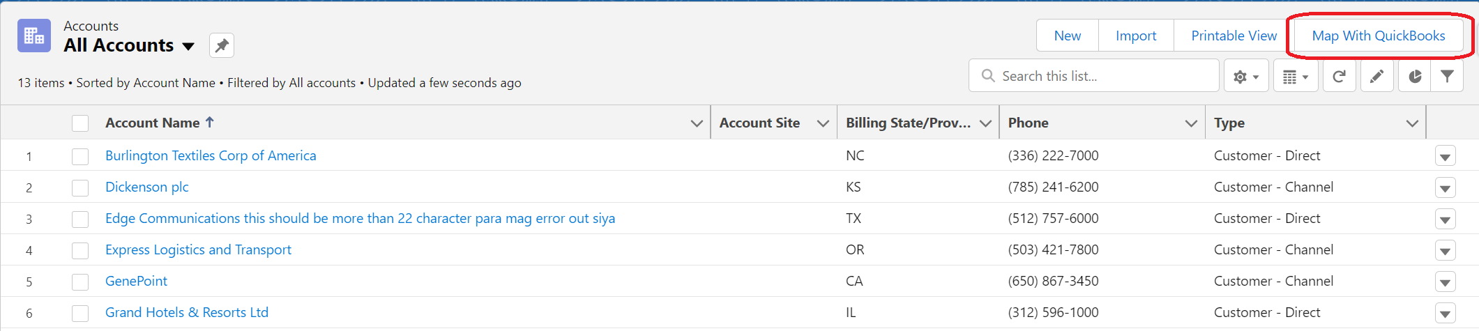This screenshot has width=1479, height=331.
Task: Expand row actions for Burlington Textiles
Action: click(x=1445, y=157)
